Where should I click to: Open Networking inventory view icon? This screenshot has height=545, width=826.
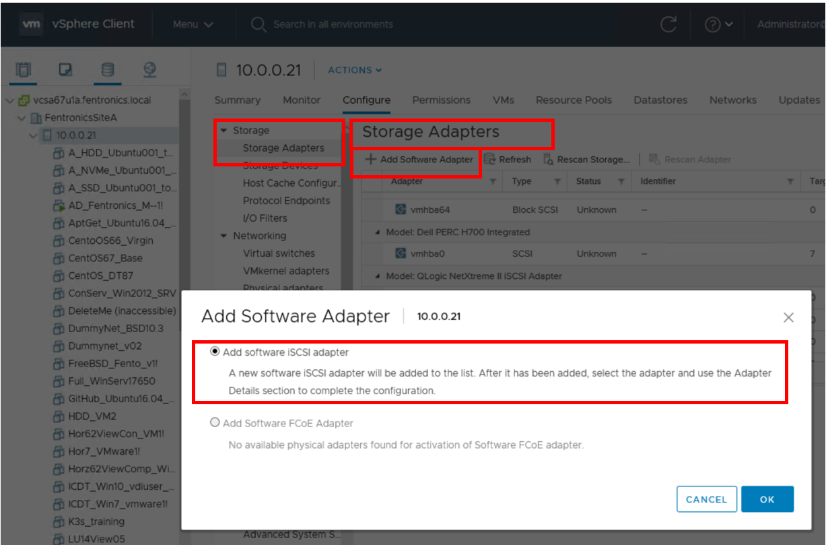point(149,69)
